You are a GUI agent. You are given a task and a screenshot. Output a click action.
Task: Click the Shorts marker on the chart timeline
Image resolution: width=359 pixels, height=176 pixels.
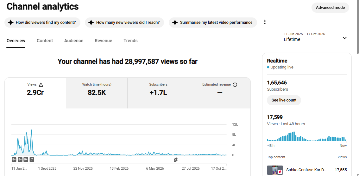point(176,160)
